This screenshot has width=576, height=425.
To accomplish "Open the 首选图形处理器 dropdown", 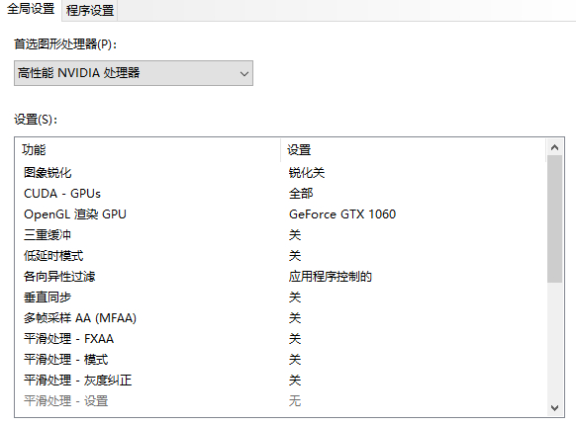I will tap(134, 73).
